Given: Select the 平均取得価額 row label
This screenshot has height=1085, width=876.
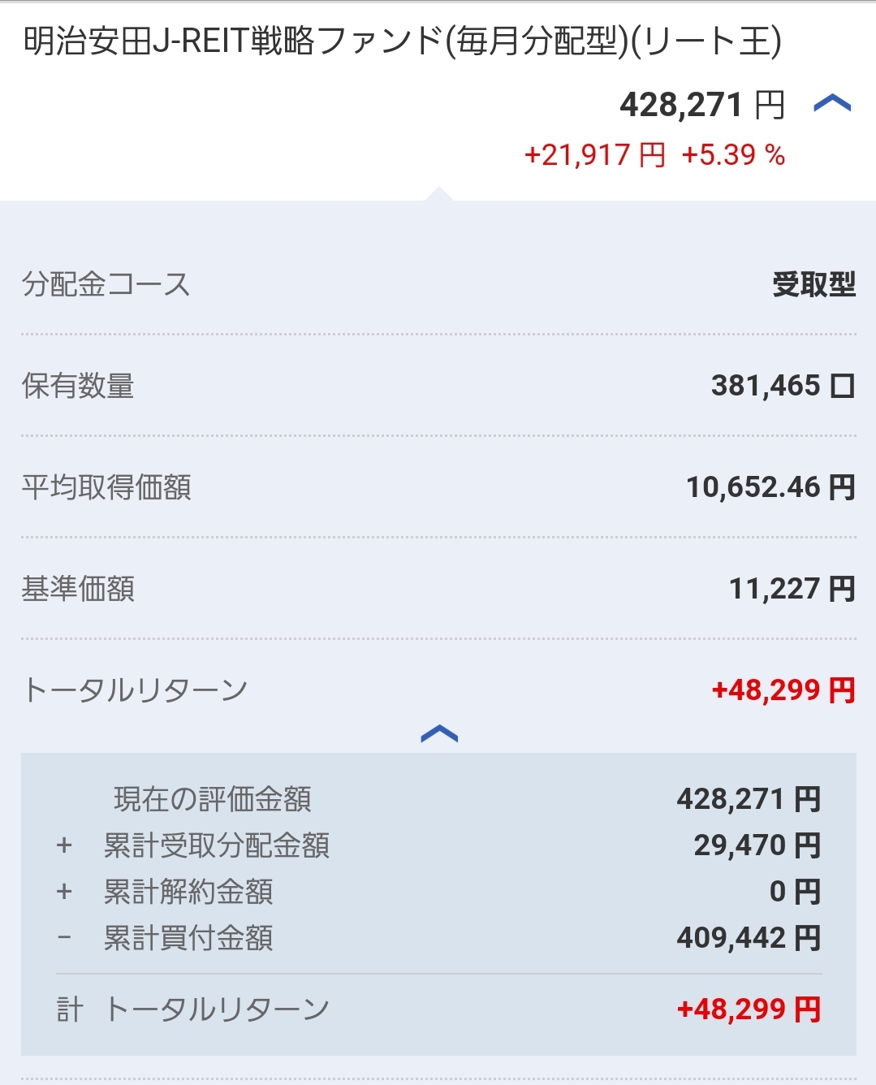Looking at the screenshot, I should coord(106,487).
